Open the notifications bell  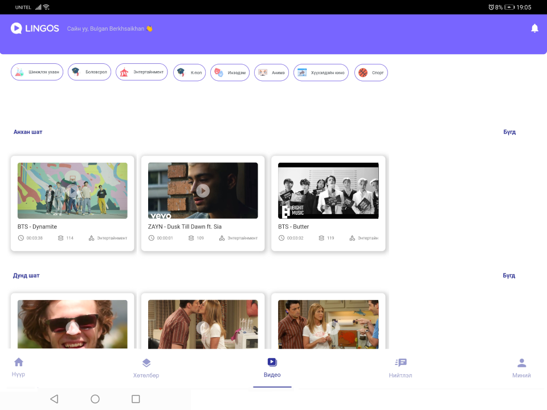click(534, 28)
